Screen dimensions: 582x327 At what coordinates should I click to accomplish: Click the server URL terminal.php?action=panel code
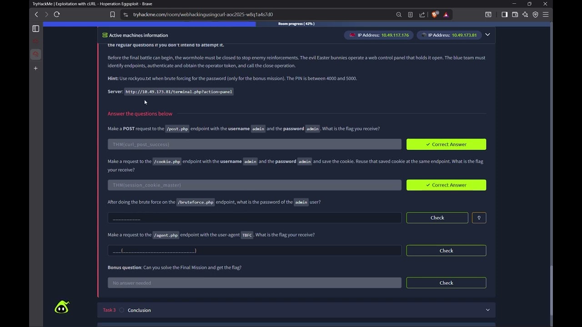pyautogui.click(x=179, y=92)
